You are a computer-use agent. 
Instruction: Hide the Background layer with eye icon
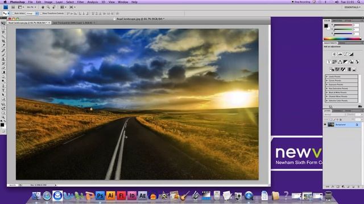pyautogui.click(x=325, y=125)
